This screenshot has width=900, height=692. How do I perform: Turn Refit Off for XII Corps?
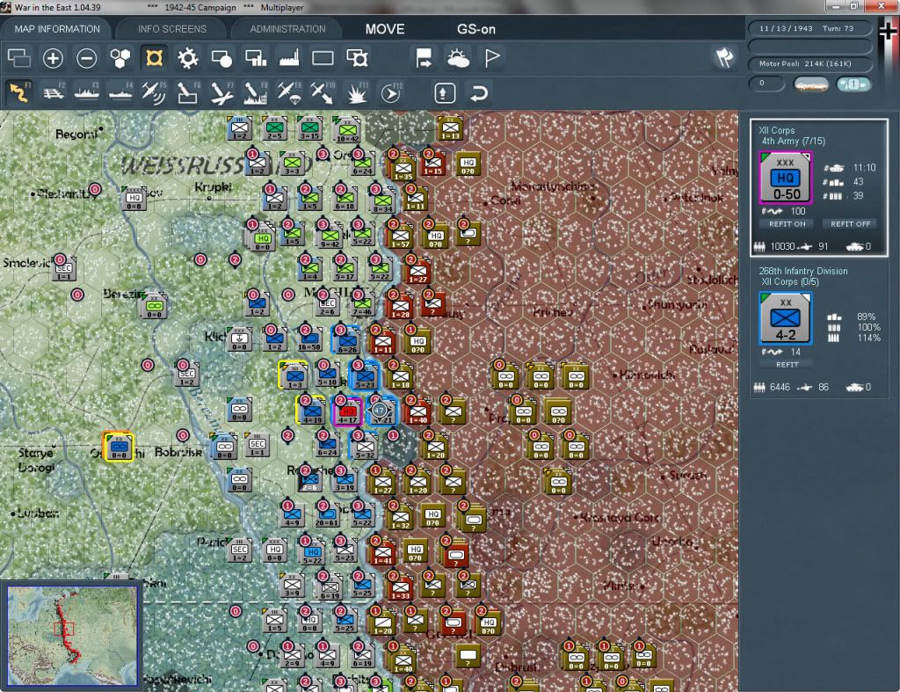click(850, 224)
